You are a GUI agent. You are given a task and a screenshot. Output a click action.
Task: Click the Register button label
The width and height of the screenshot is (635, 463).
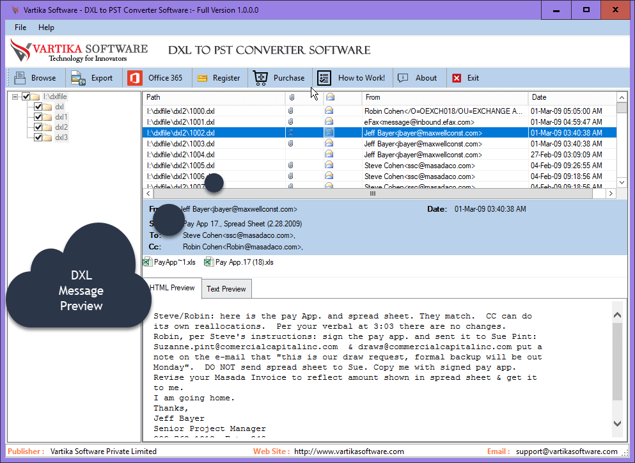tap(226, 78)
